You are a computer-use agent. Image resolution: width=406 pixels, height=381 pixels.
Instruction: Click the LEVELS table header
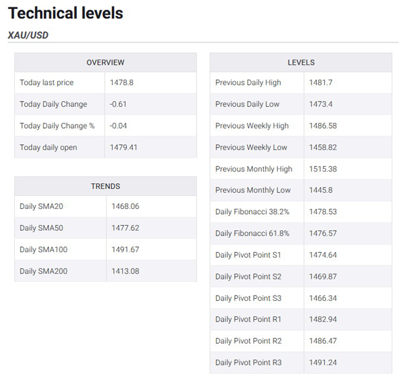[301, 62]
